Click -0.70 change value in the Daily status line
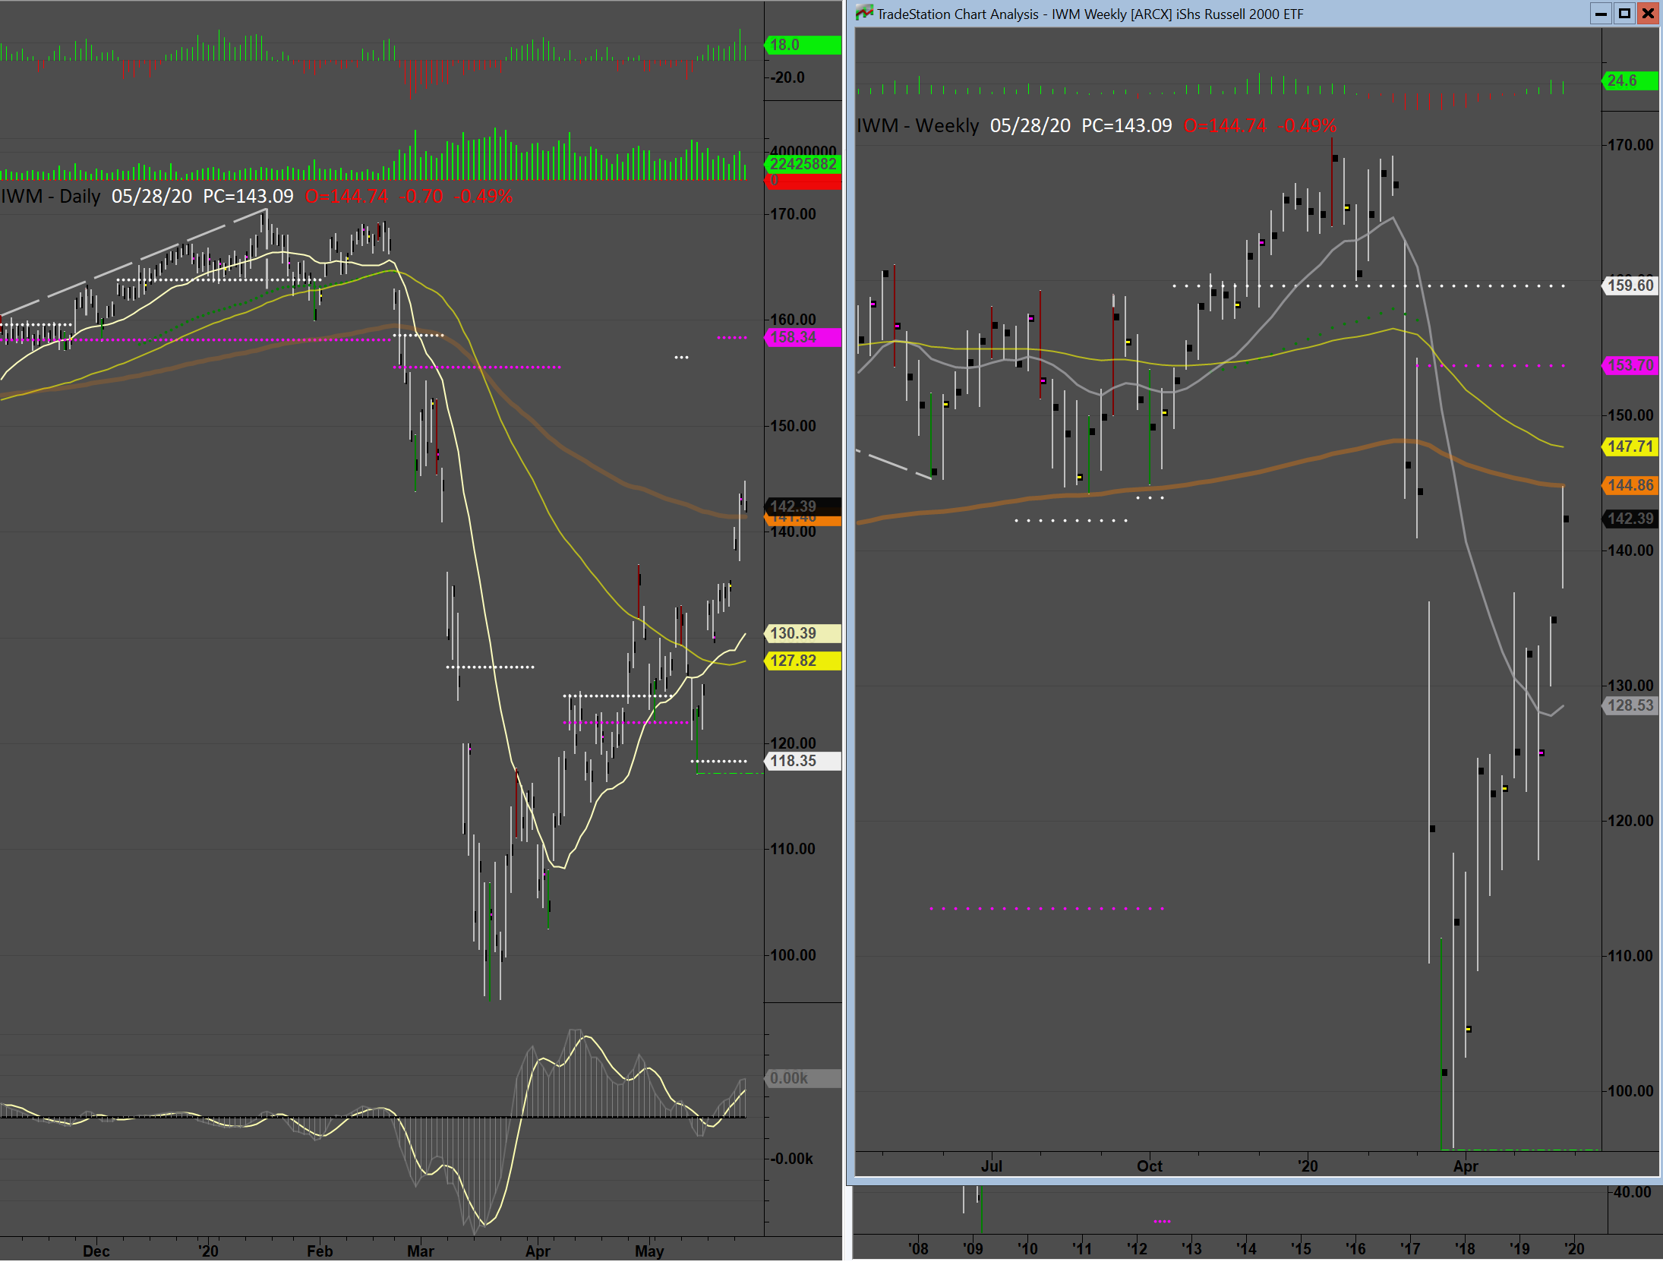Image resolution: width=1663 pixels, height=1265 pixels. click(x=422, y=196)
